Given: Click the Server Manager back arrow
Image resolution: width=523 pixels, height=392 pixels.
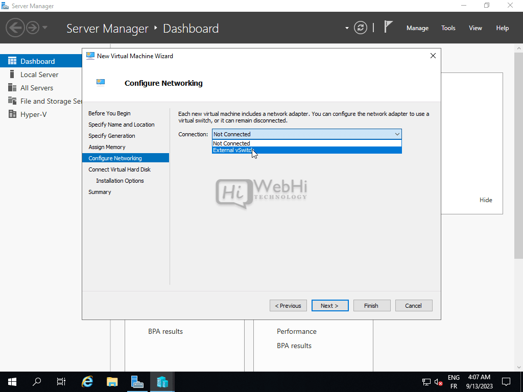Looking at the screenshot, I should pyautogui.click(x=15, y=28).
